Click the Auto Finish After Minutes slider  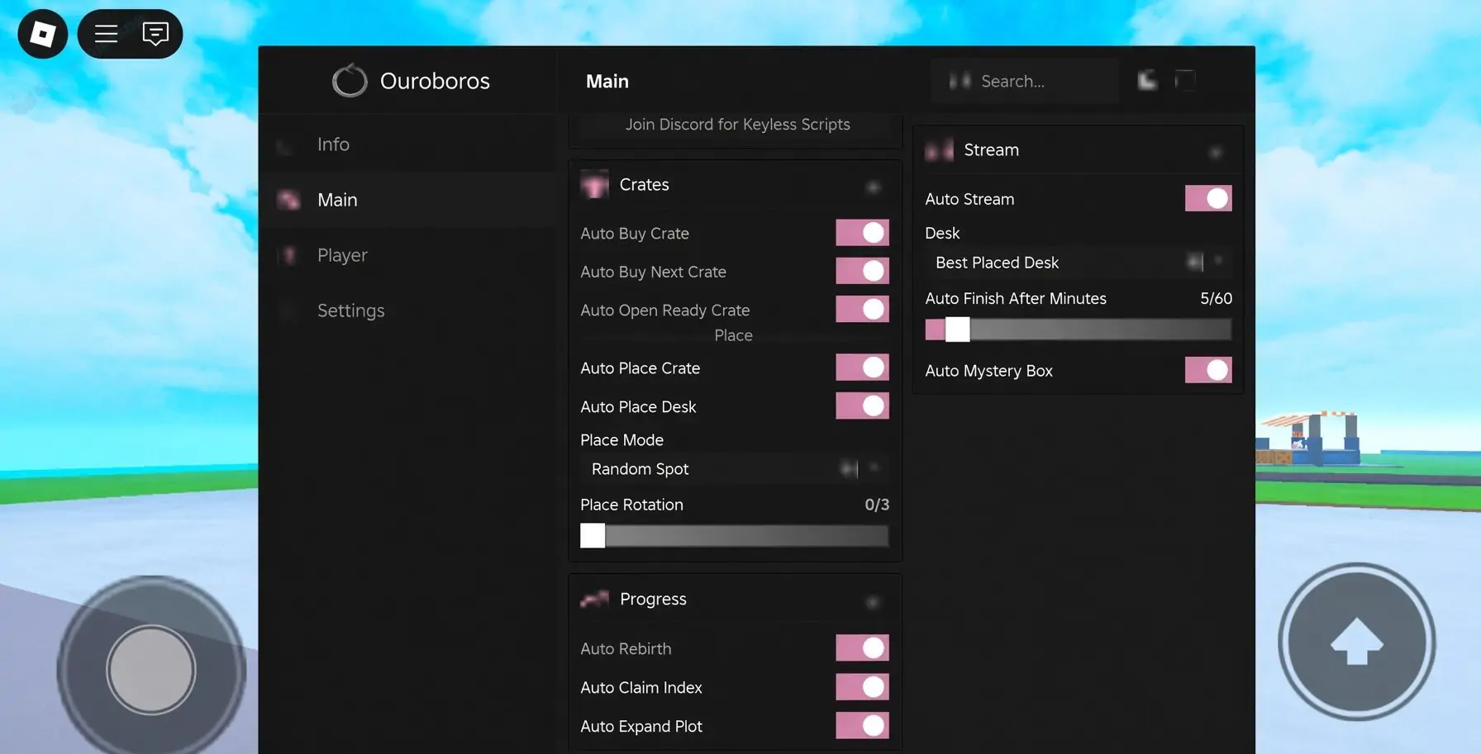coord(1079,330)
